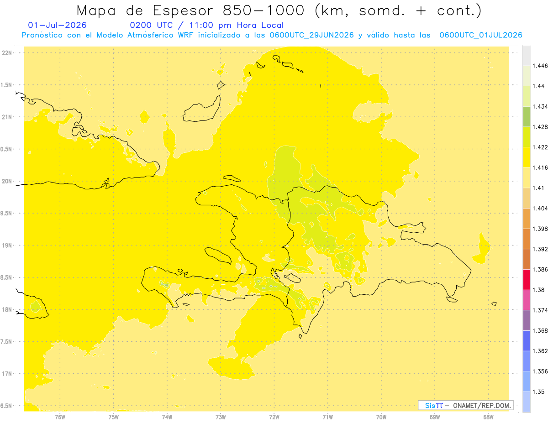This screenshot has height=423, width=548.
Task: Click the purple 1.368–1.374 legend color band
Action: [x=527, y=320]
